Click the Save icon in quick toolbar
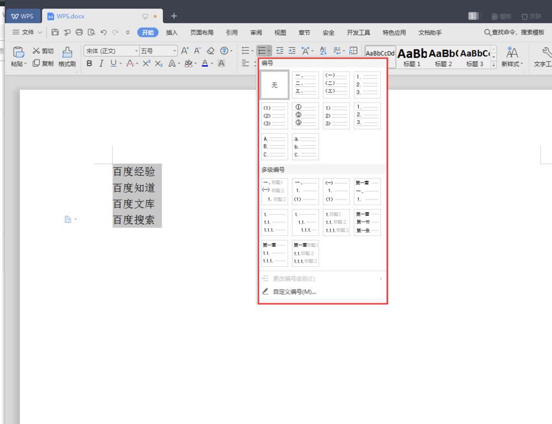Image resolution: width=552 pixels, height=424 pixels. (x=55, y=33)
